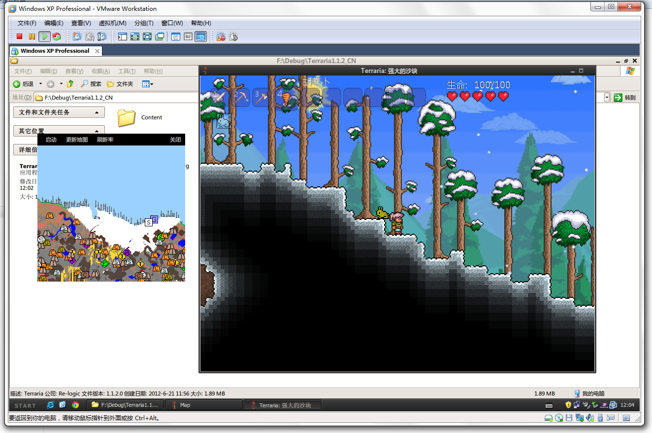The width and height of the screenshot is (652, 433).
Task: Switch to the Map taskbar button
Action: coord(204,405)
